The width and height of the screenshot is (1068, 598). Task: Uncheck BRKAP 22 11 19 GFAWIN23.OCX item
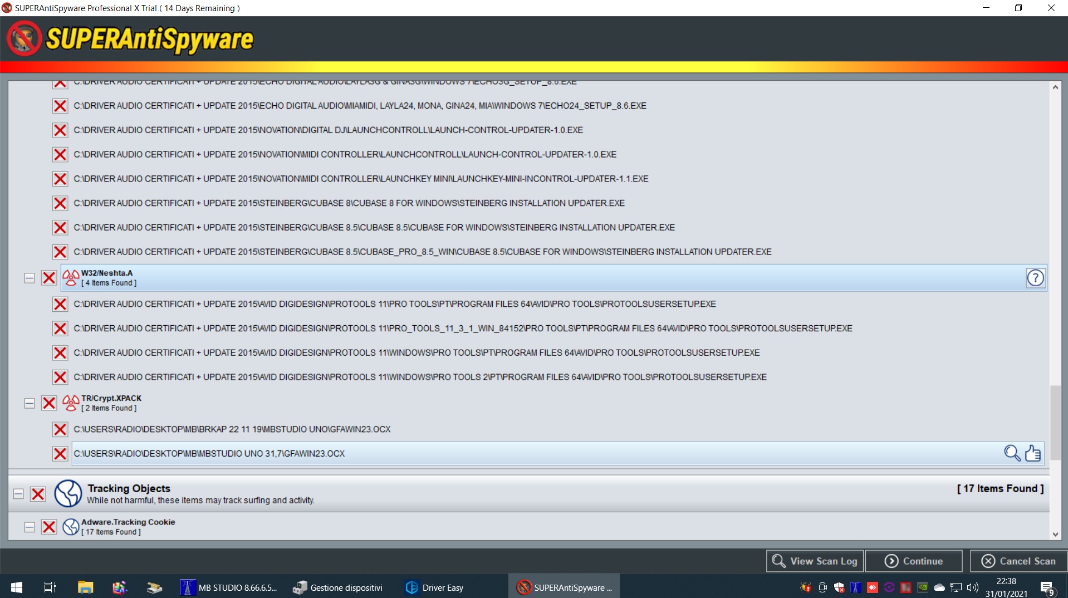[x=60, y=429]
